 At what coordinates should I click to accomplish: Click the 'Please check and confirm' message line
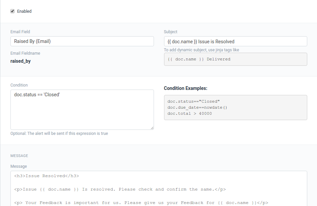pos(120,189)
